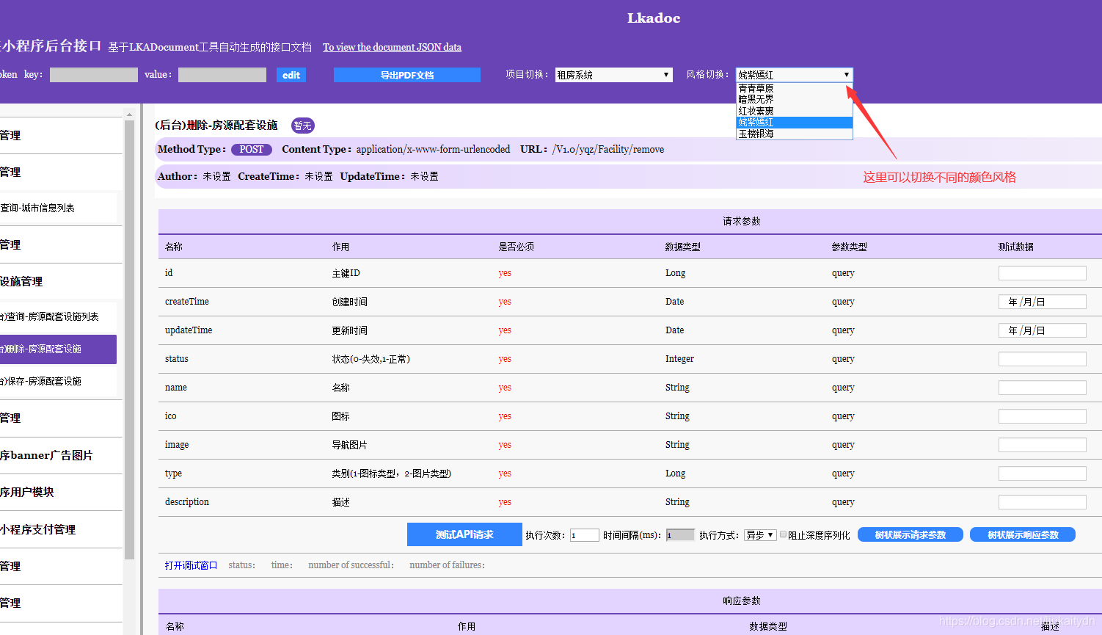Open sidebar item 保存-房源配套设施
The image size is (1102, 635).
(58, 382)
